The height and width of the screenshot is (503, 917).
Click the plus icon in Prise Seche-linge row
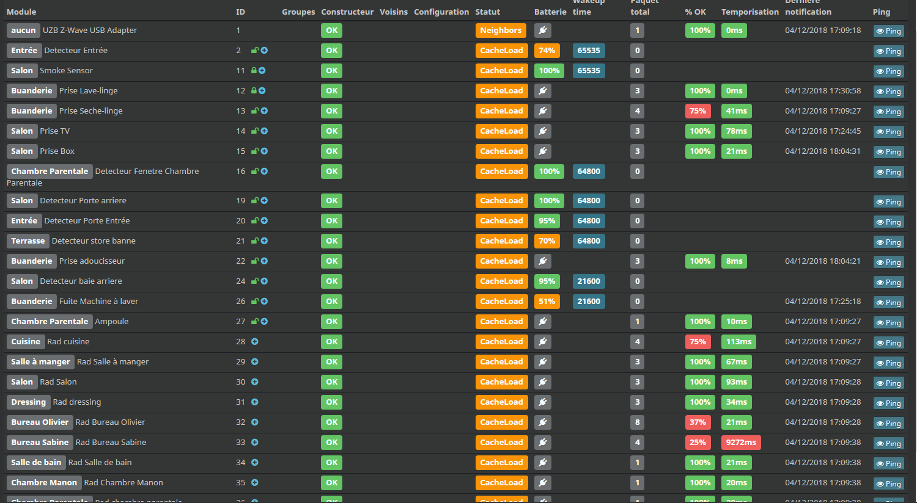click(x=264, y=111)
